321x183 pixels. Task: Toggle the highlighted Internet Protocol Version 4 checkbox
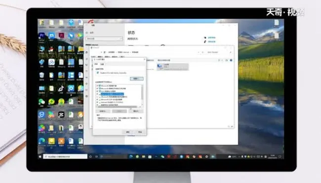pos(97,94)
